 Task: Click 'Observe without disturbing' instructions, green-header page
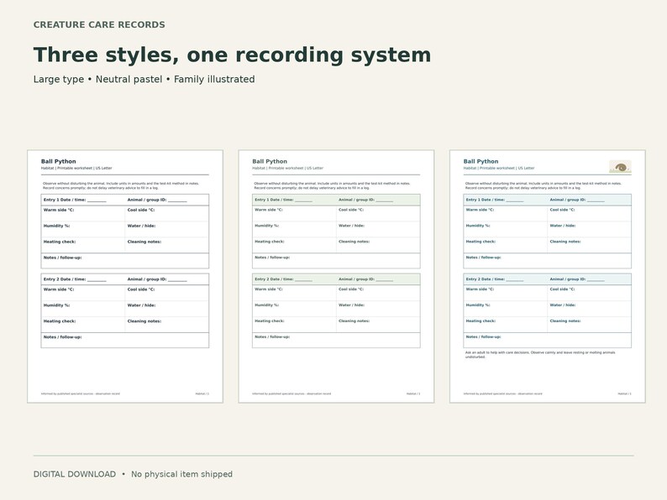click(x=332, y=185)
